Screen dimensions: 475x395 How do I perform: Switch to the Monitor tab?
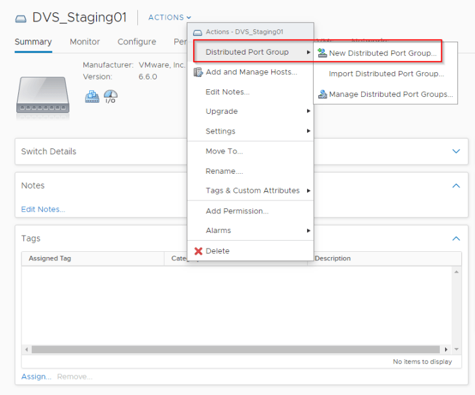(x=85, y=42)
